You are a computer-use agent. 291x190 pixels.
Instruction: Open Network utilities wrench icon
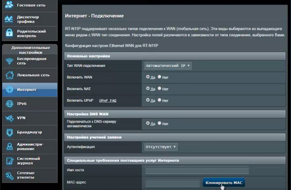click(10, 175)
